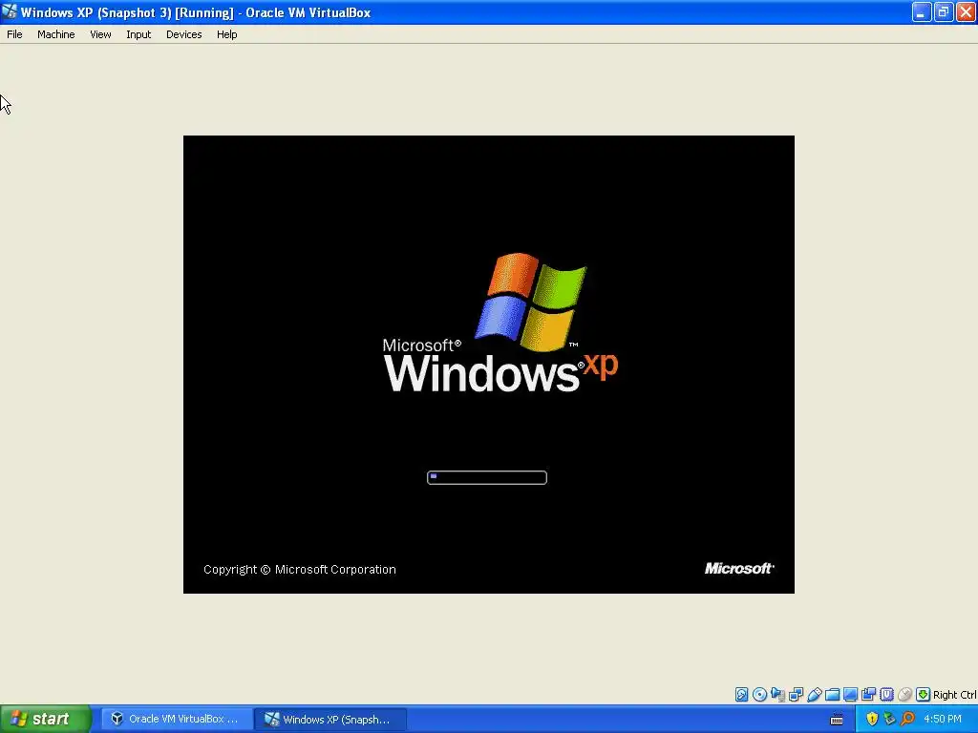Click inside the VM at Copyright Microsoft text
The height and width of the screenshot is (733, 978).
point(299,569)
